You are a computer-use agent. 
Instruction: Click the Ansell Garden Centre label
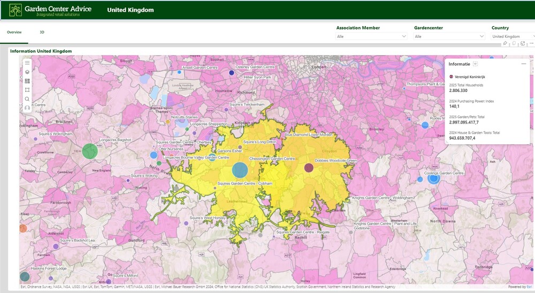click(200, 67)
